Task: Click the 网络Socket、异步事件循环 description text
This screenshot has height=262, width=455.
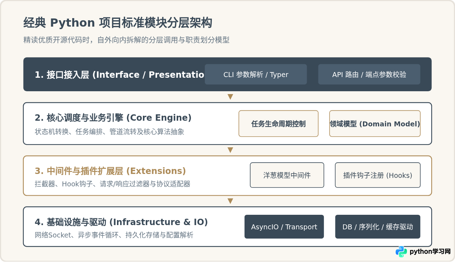Action: pos(114,235)
